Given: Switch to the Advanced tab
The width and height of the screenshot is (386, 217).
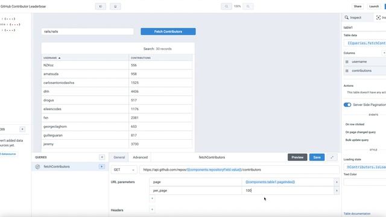Looking at the screenshot, I should click(141, 157).
